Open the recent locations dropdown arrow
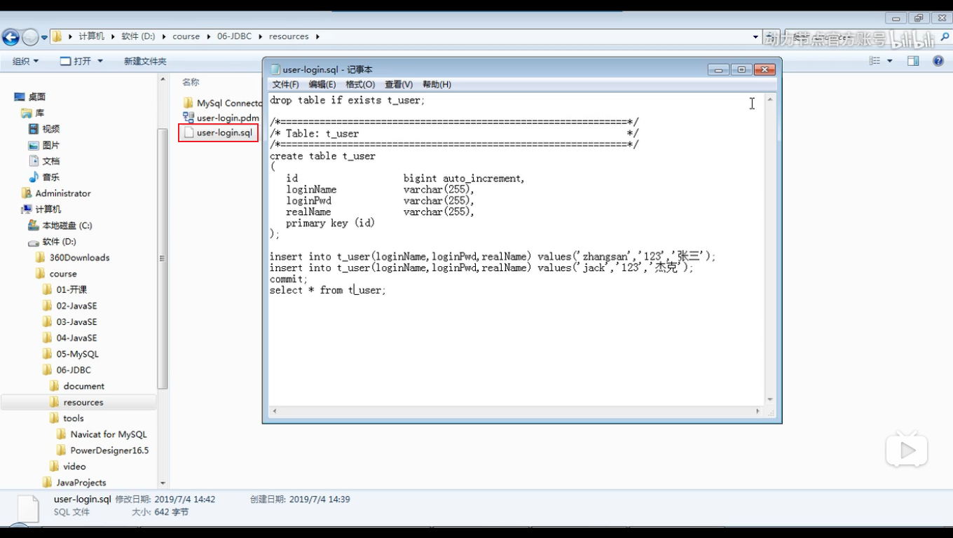The height and width of the screenshot is (538, 953). coord(44,37)
